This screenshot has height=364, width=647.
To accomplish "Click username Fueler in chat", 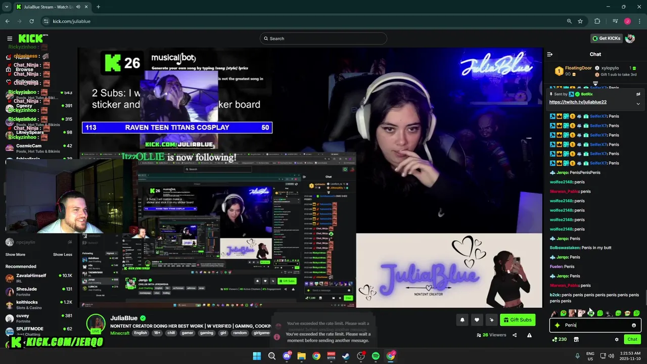I will pos(556,266).
